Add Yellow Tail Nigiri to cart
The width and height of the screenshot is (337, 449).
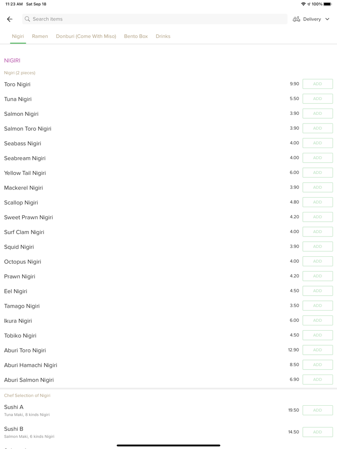(317, 173)
